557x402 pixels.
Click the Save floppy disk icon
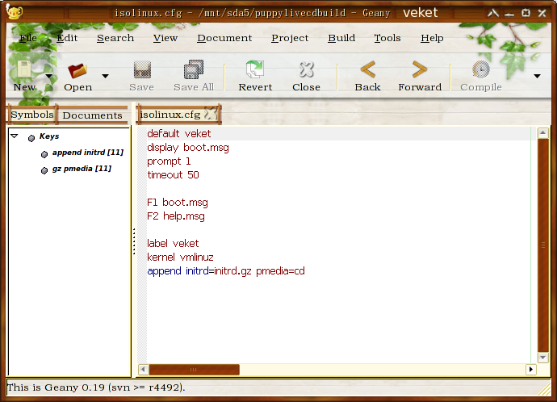pos(142,69)
